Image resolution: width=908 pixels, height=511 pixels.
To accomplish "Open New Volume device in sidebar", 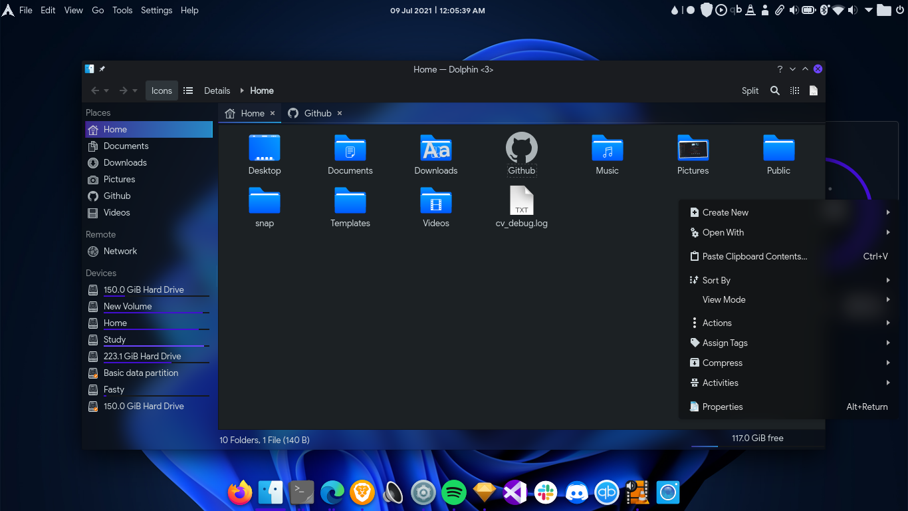I will pos(149,306).
